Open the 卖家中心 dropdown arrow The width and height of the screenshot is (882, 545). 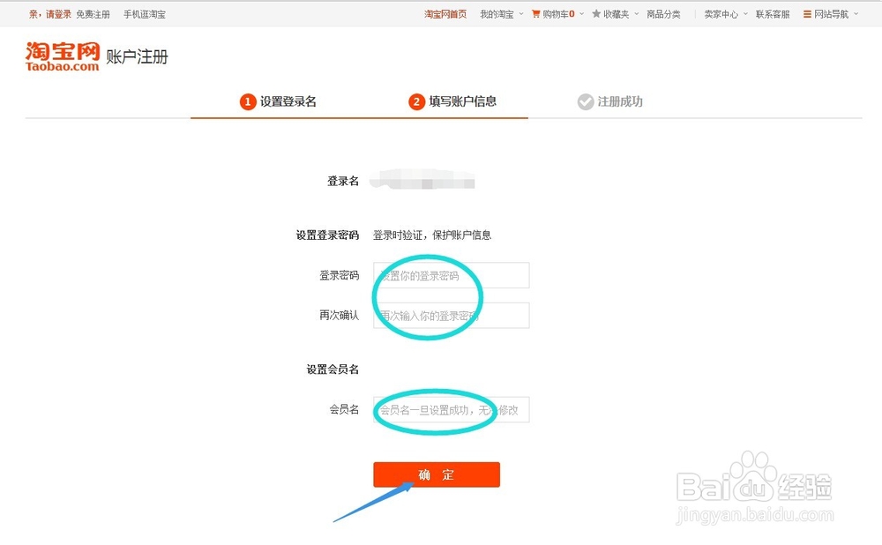(x=746, y=15)
